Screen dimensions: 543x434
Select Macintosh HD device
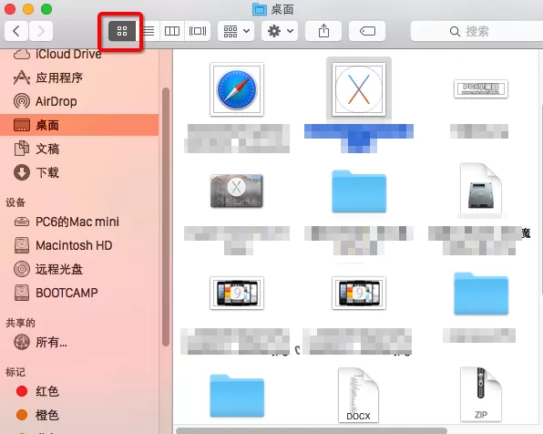[x=79, y=245]
